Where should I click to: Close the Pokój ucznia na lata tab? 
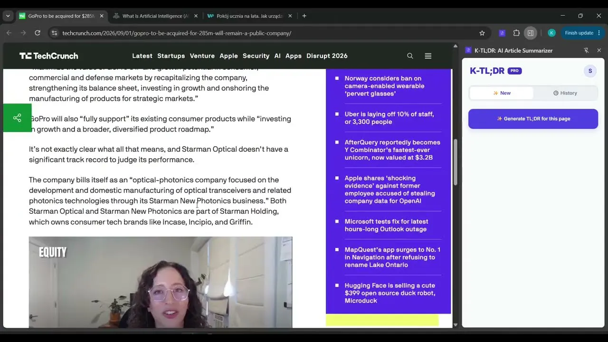click(x=290, y=16)
